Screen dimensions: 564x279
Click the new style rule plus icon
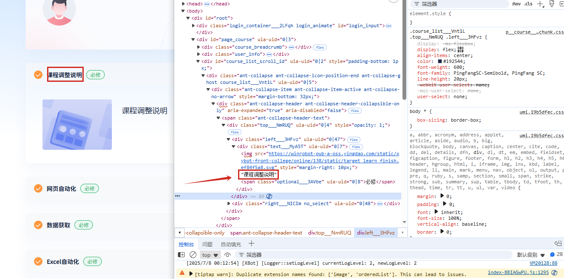click(x=540, y=4)
